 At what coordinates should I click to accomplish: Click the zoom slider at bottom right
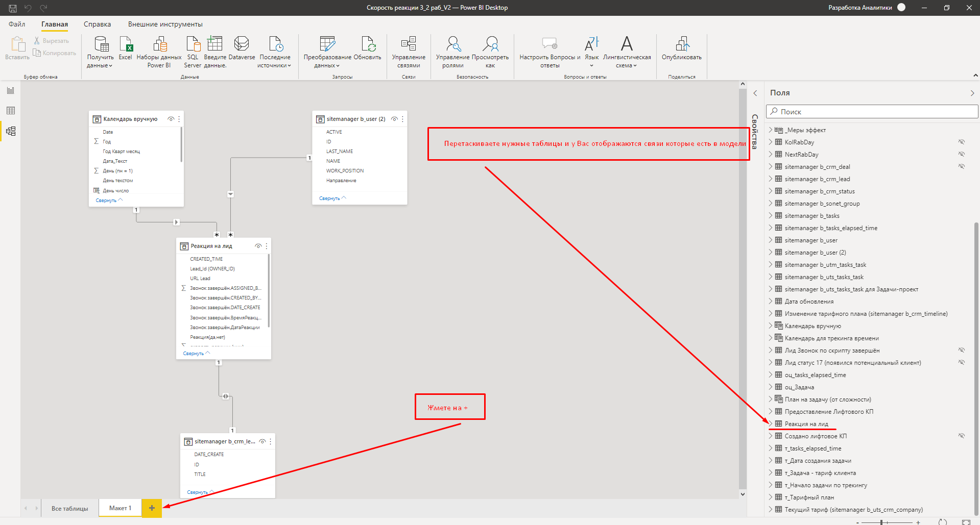(887, 522)
